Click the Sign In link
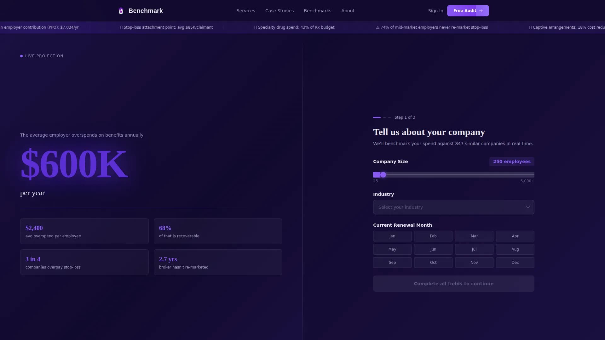 click(435, 10)
